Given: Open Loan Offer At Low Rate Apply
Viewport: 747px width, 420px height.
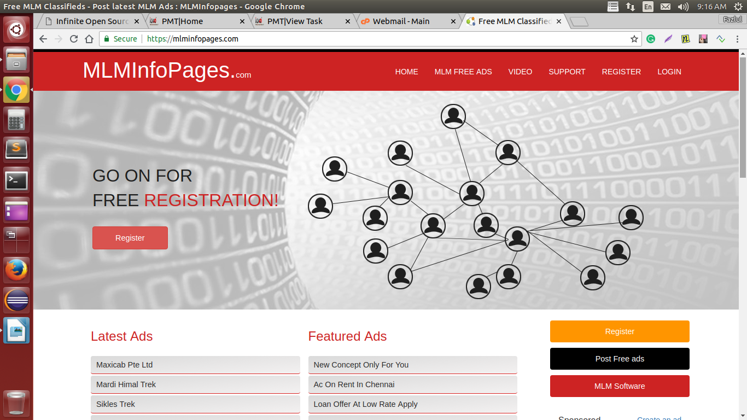Looking at the screenshot, I should tap(413, 404).
